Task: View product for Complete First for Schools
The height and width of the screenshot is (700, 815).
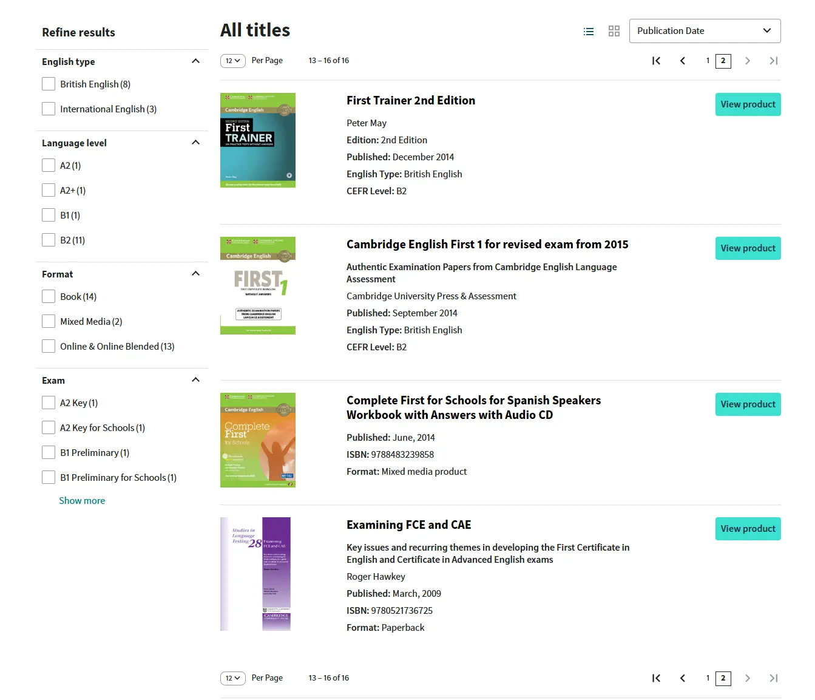Action: (x=748, y=404)
